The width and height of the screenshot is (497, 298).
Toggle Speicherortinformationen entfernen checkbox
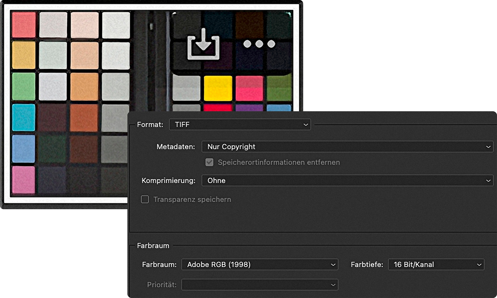(x=209, y=162)
